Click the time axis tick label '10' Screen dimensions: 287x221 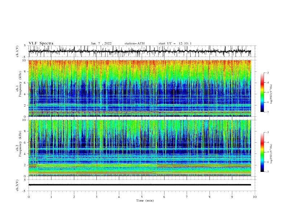[x=255, y=197]
